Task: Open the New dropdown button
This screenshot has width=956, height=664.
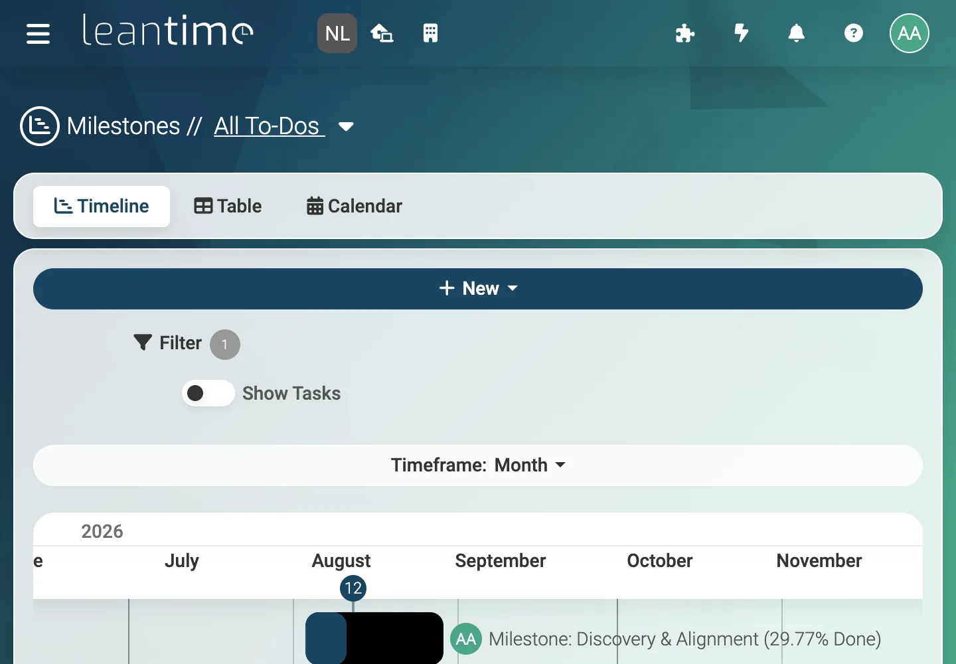Action: (x=478, y=289)
